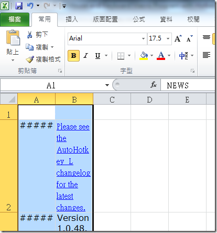Click 複製 (Copy) button
The height and width of the screenshot is (233, 217).
click(x=37, y=47)
